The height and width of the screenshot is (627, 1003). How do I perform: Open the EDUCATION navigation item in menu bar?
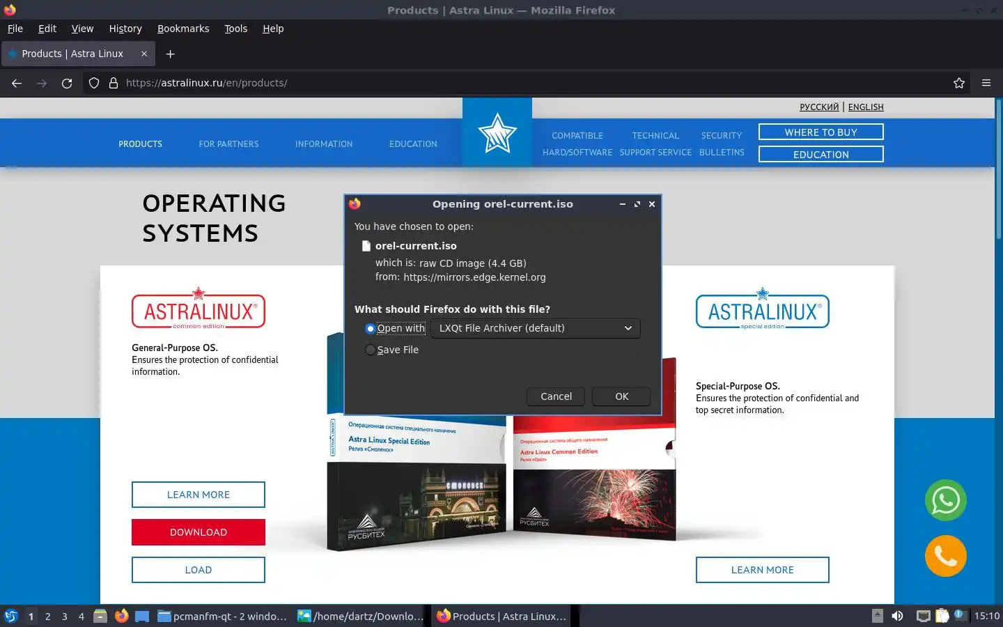pyautogui.click(x=413, y=144)
